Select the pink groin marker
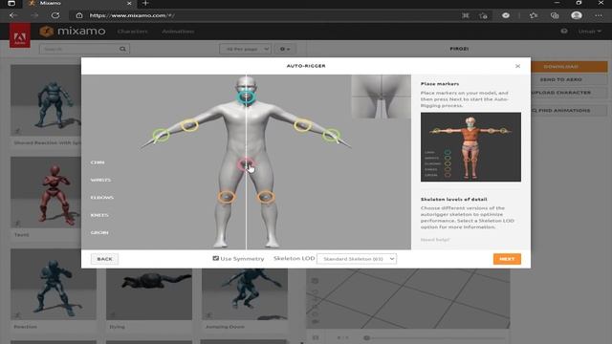 click(x=246, y=164)
